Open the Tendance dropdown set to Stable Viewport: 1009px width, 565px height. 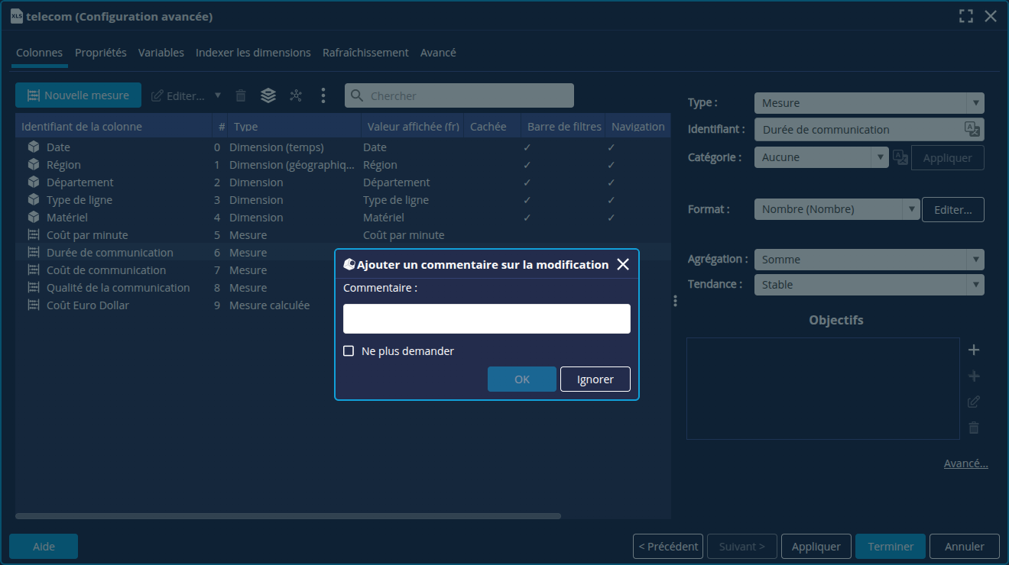click(868, 285)
